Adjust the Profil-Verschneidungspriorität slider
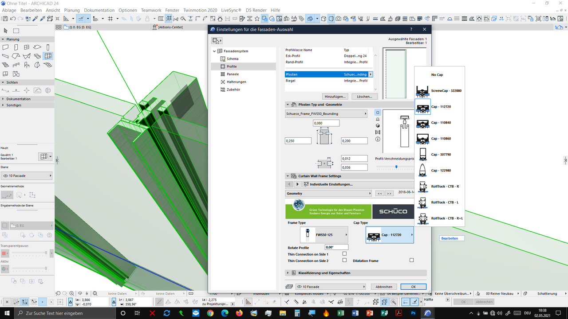The image size is (568, 319). click(x=396, y=167)
